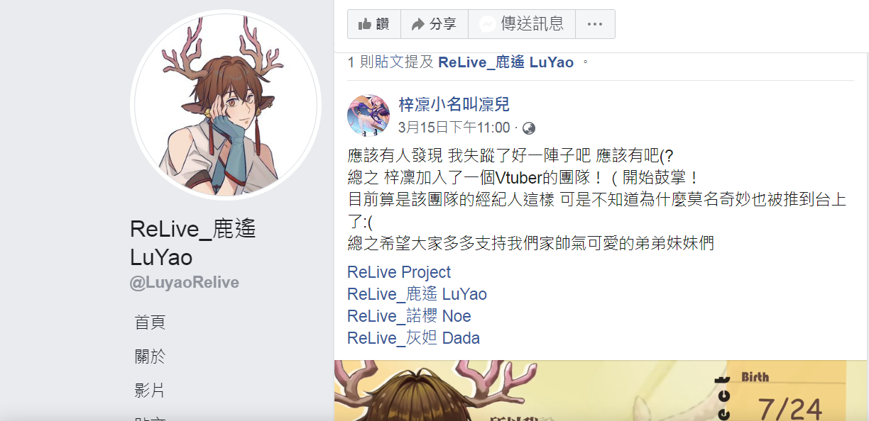Open the ReLive_諾櫻 Noe link
This screenshot has height=421, width=869.
409,316
